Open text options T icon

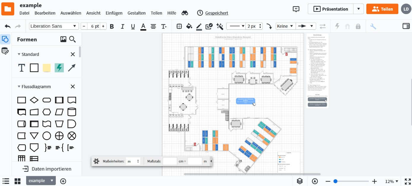point(164,26)
